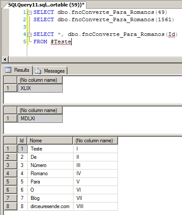Select row header 1 of XLIX grid
182x215 pixels.
[10, 88]
